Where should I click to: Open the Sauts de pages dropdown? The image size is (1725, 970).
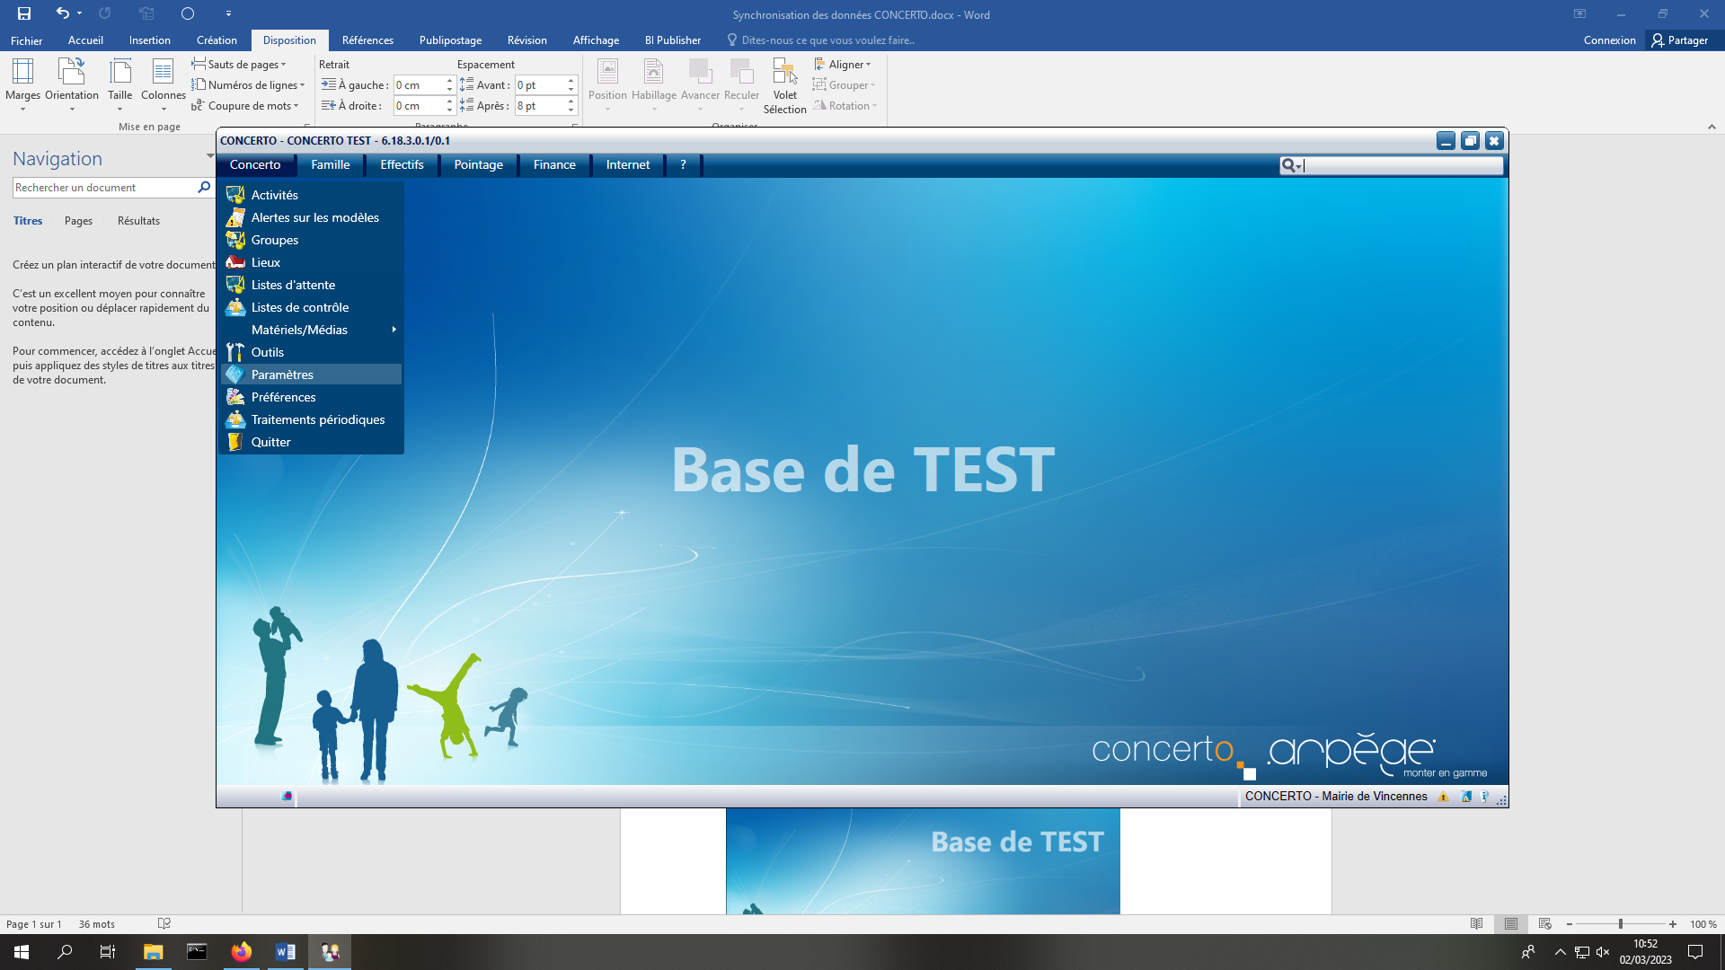(x=239, y=64)
